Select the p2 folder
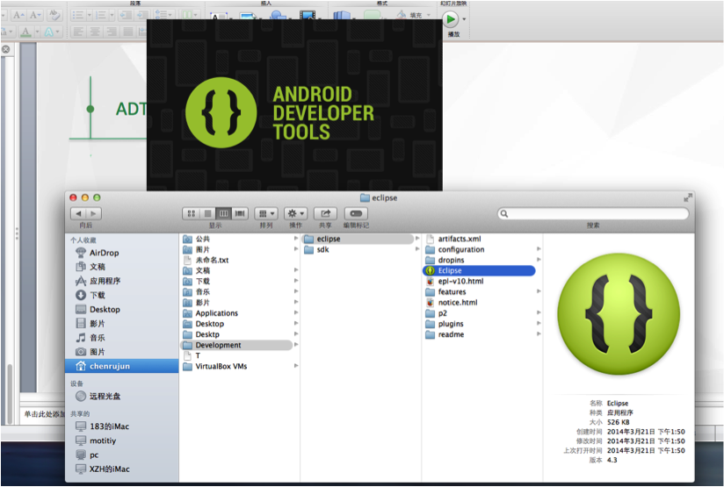This screenshot has width=724, height=487. coord(437,313)
